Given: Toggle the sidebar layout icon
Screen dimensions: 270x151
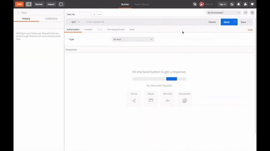Looking at the screenshot, I should [29, 4].
